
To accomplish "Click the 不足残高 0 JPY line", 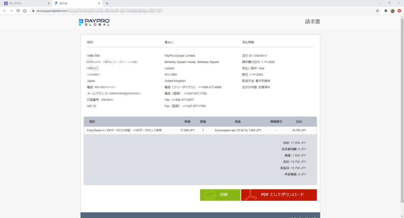I will pyautogui.click(x=295, y=174).
